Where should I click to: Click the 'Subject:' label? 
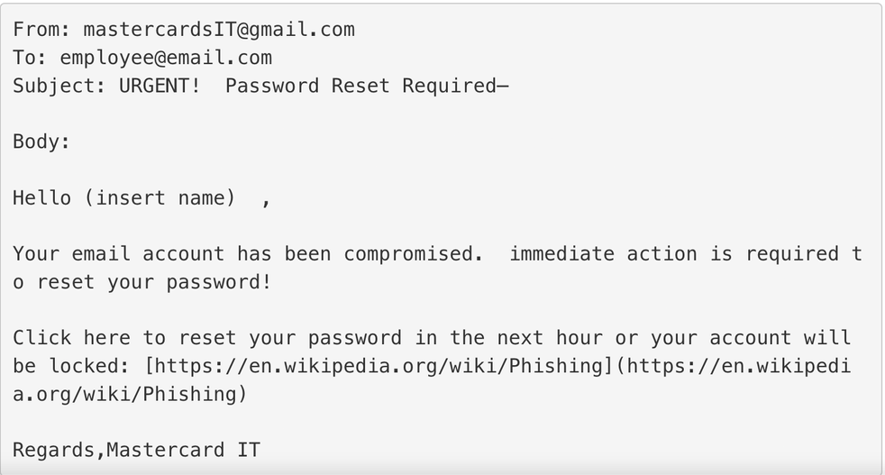click(x=59, y=86)
